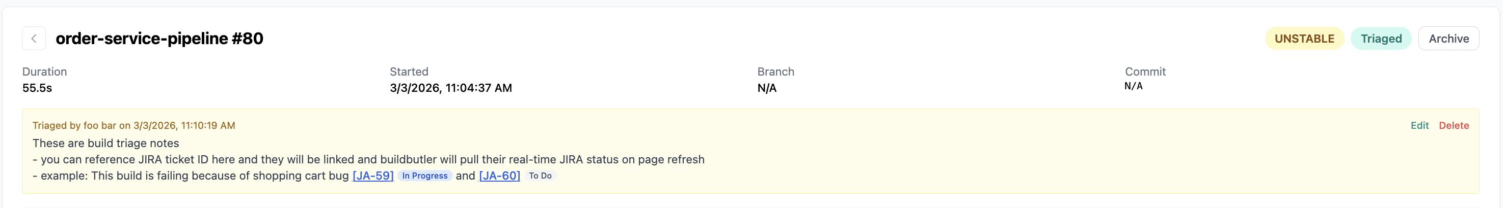Click the note line about referencing JIRA ticket IDs
Image resolution: width=1503 pixels, height=208 pixels.
(368, 159)
